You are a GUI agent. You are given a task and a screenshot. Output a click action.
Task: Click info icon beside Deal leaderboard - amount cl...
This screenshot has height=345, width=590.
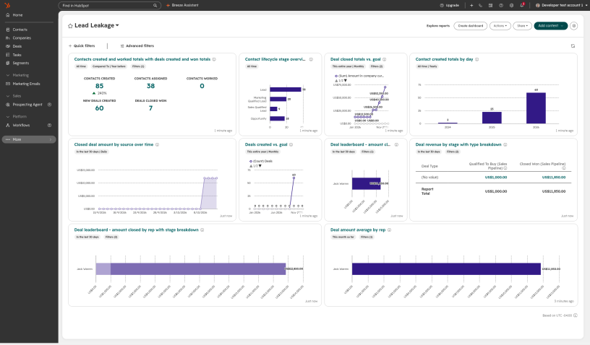396,144
